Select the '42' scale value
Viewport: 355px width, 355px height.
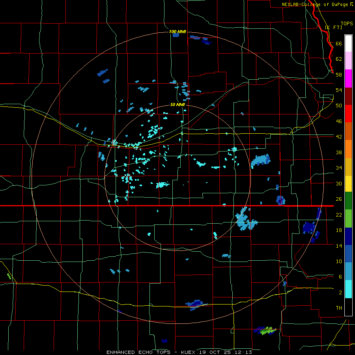pyautogui.click(x=339, y=137)
